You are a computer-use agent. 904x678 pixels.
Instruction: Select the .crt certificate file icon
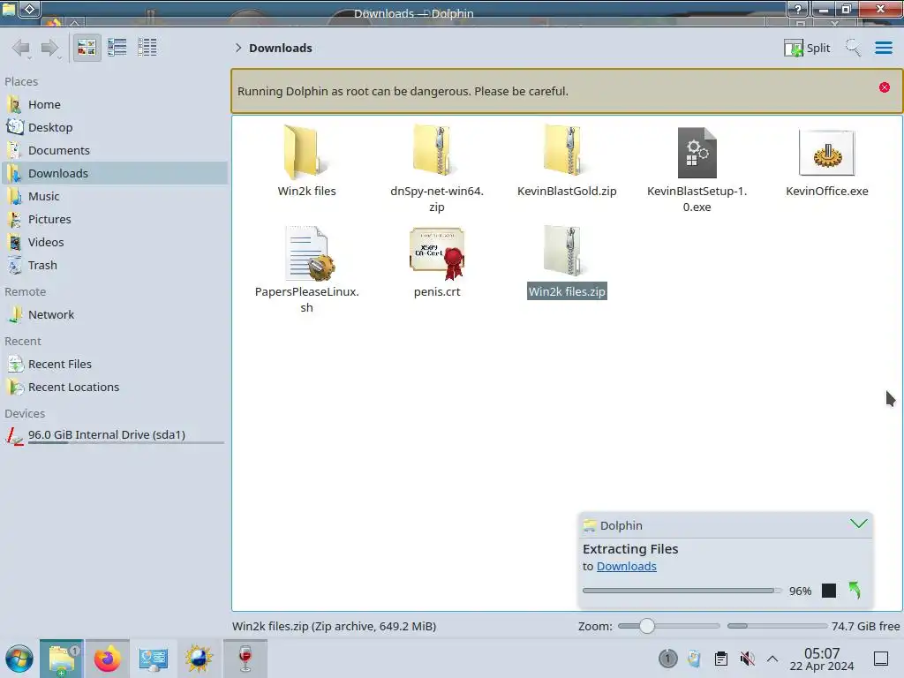click(x=437, y=253)
